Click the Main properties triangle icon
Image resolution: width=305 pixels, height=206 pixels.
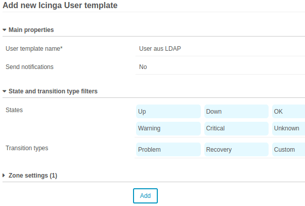pyautogui.click(x=5, y=30)
